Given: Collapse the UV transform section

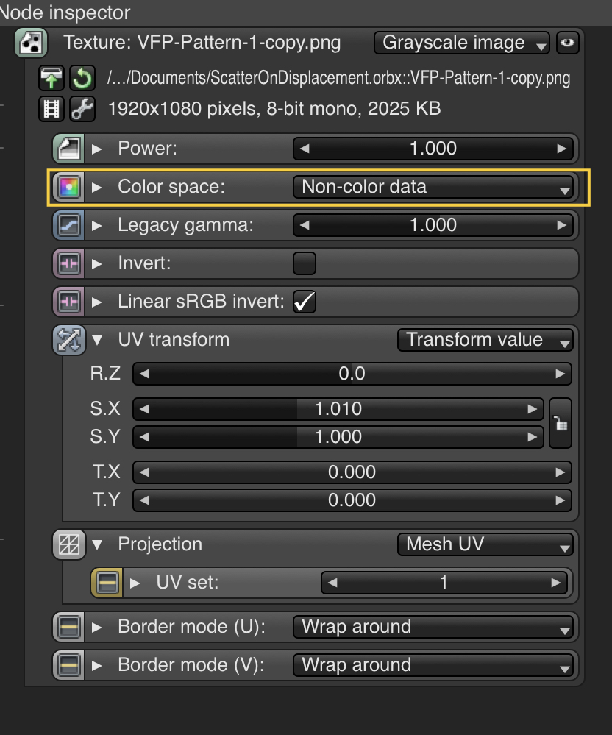Looking at the screenshot, I should [98, 340].
